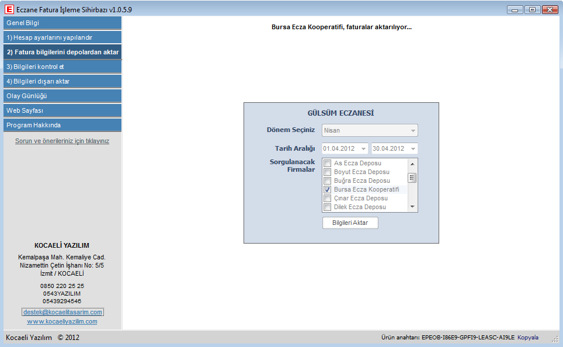
Task: Open step 3 Bilgileri kontrol et
Action: 62,67
